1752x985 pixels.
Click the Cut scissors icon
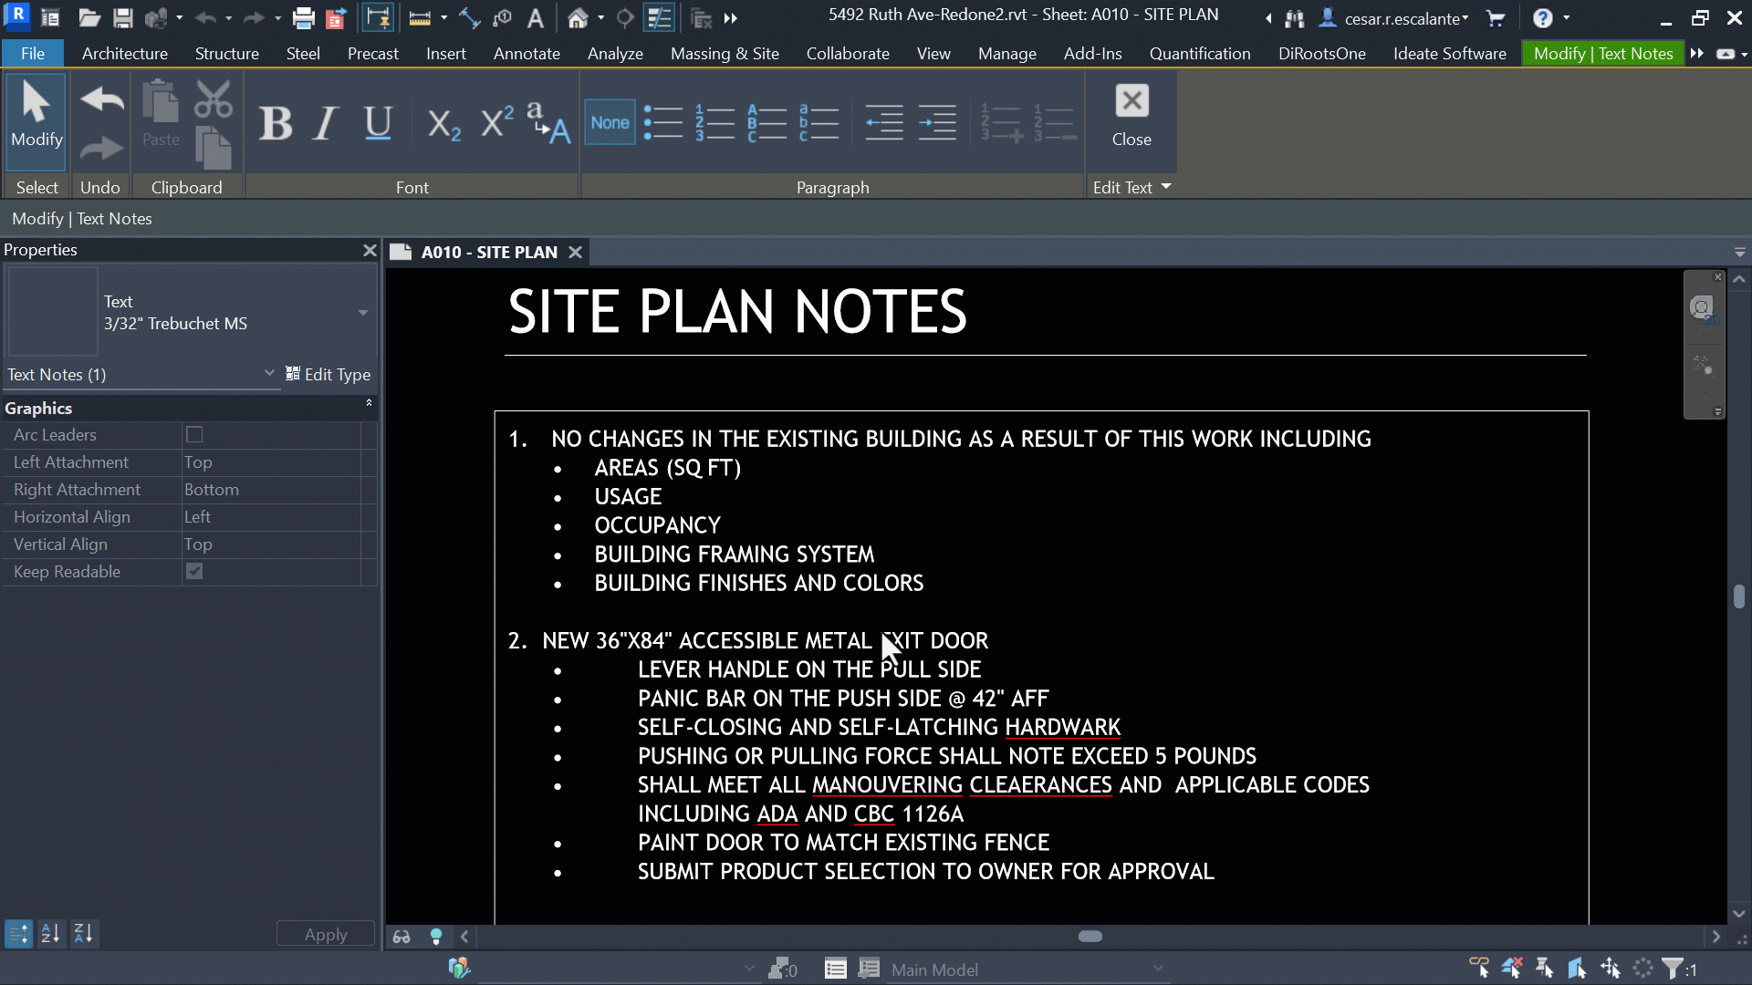pyautogui.click(x=214, y=99)
